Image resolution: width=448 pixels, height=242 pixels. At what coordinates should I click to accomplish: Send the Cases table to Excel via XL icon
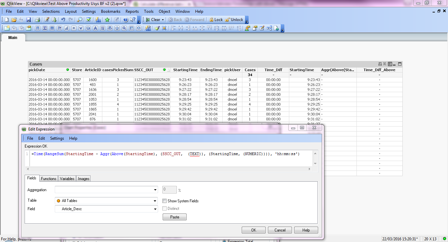385,64
